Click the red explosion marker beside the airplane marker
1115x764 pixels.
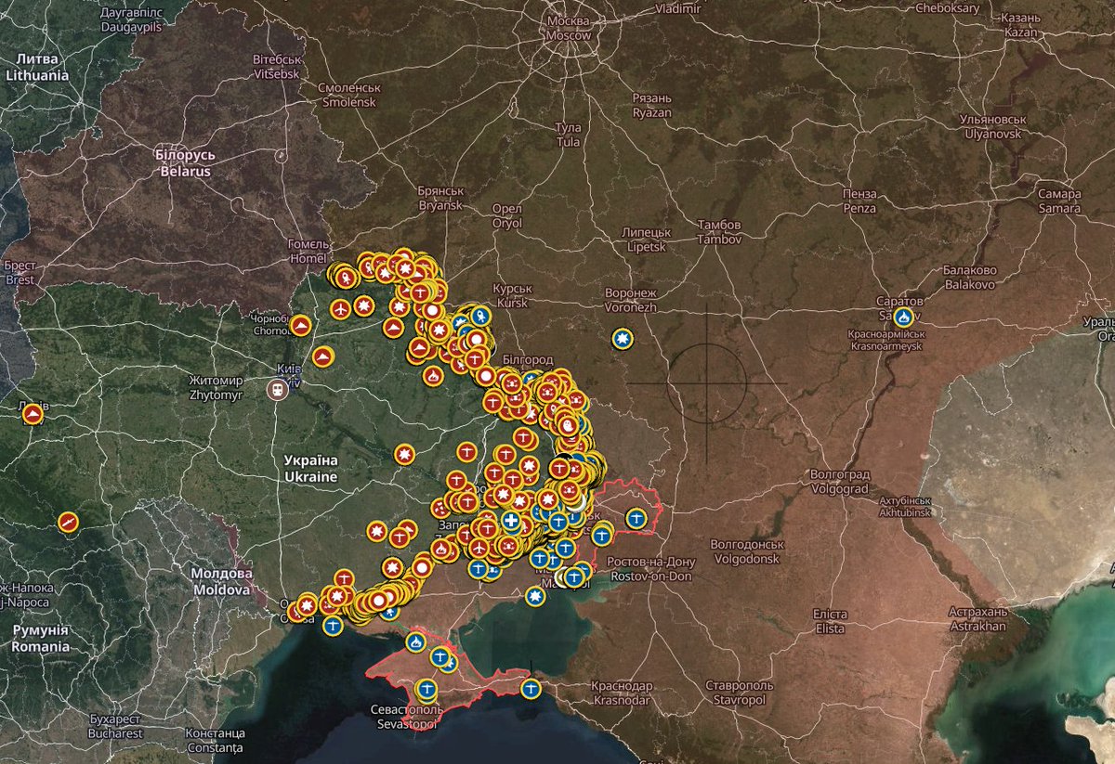point(364,307)
